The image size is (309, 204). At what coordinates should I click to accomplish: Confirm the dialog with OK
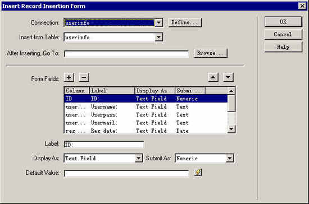(x=283, y=22)
